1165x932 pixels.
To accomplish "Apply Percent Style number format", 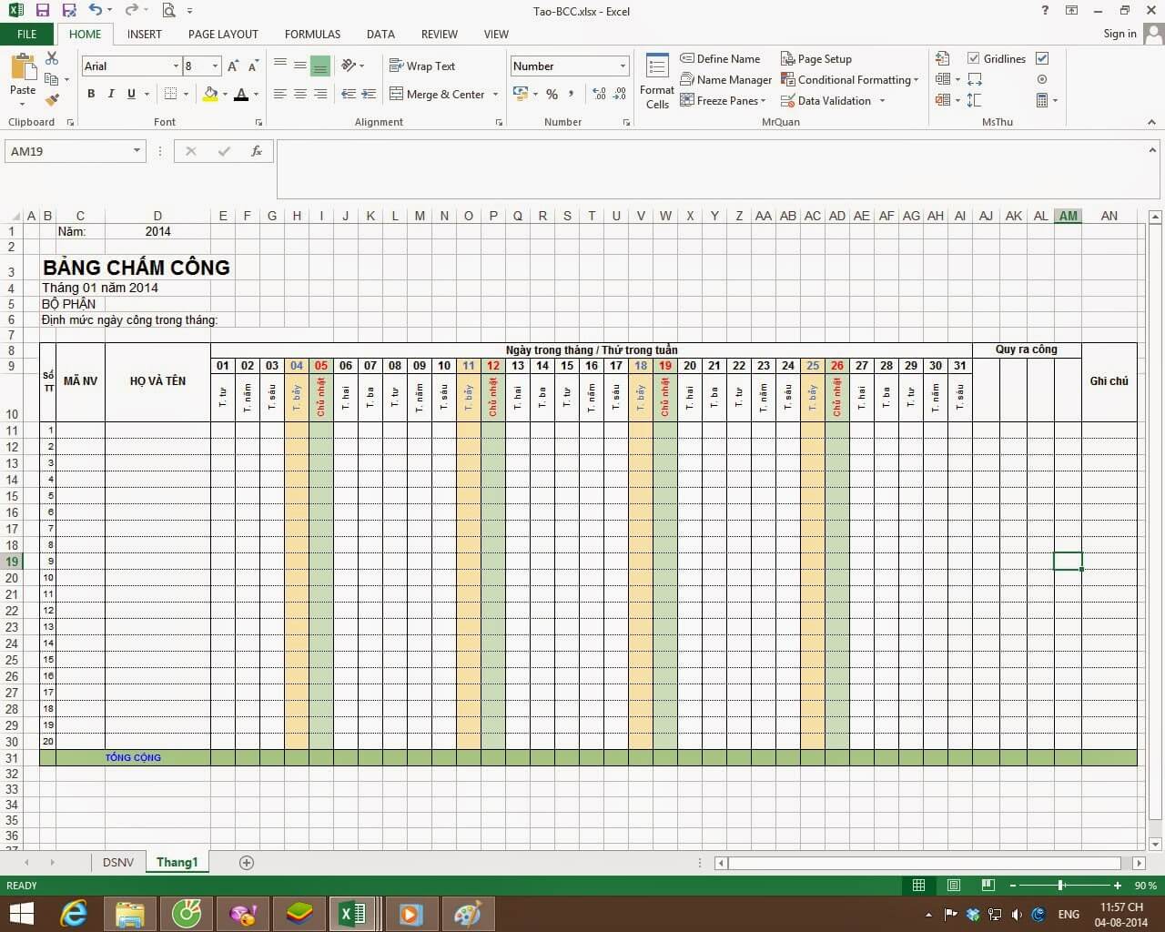I will 552,94.
